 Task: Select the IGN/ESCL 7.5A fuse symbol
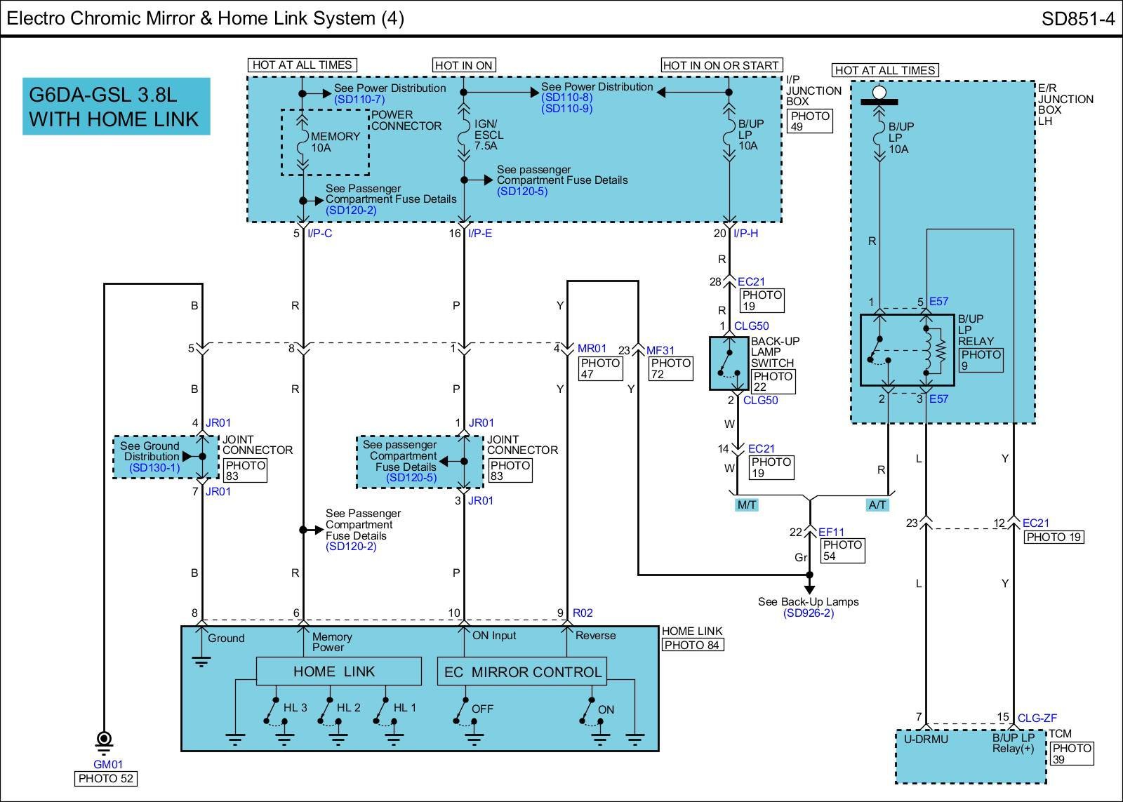[x=463, y=134]
